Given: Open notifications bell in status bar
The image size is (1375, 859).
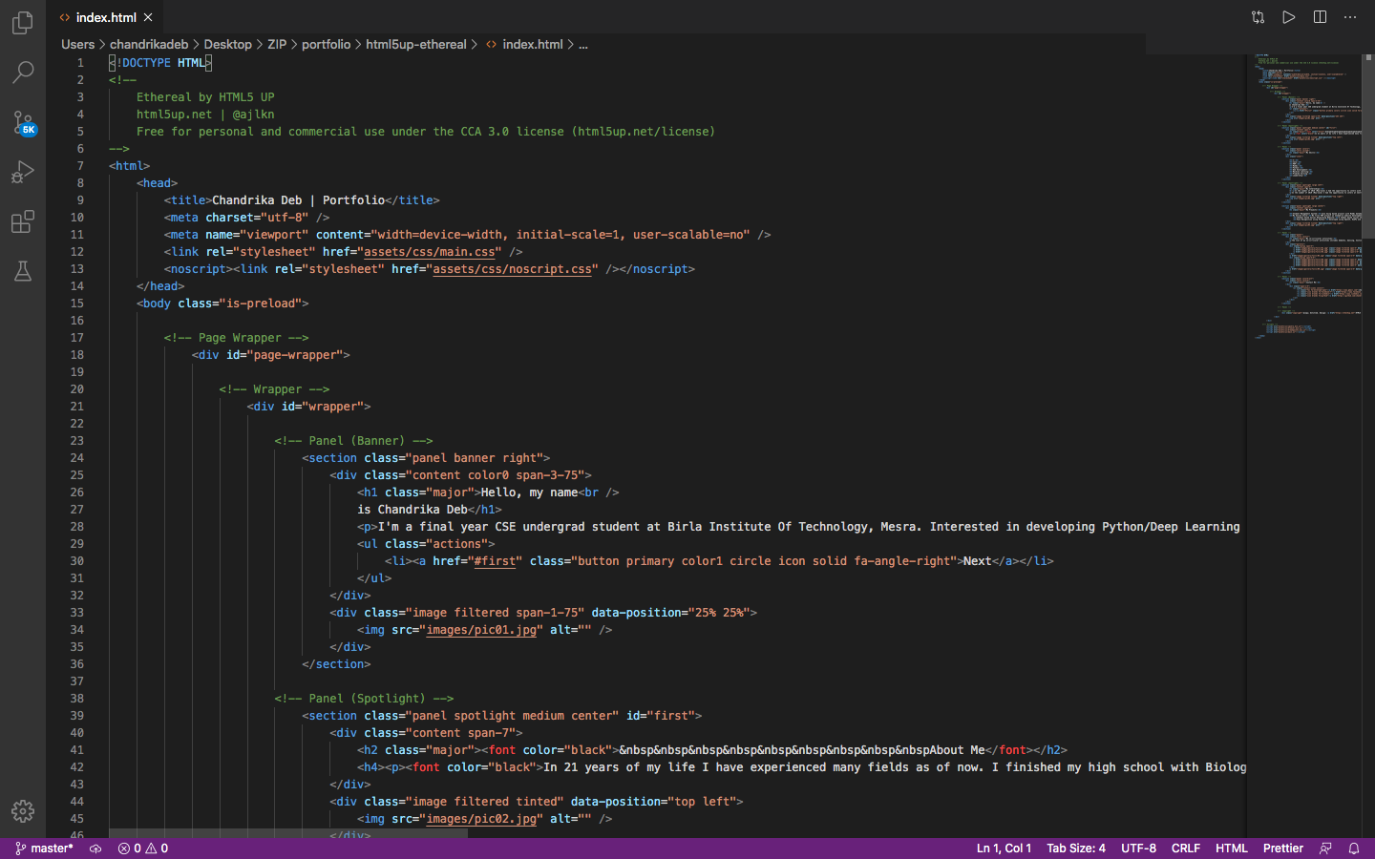Looking at the screenshot, I should [x=1354, y=849].
